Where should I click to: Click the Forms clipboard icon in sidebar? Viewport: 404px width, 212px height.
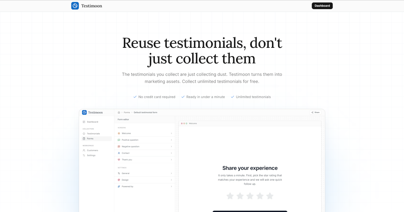pos(84,139)
